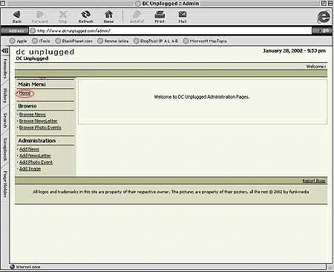Open the Browse News link
Screen dimensions: 334x272
pos(33,115)
